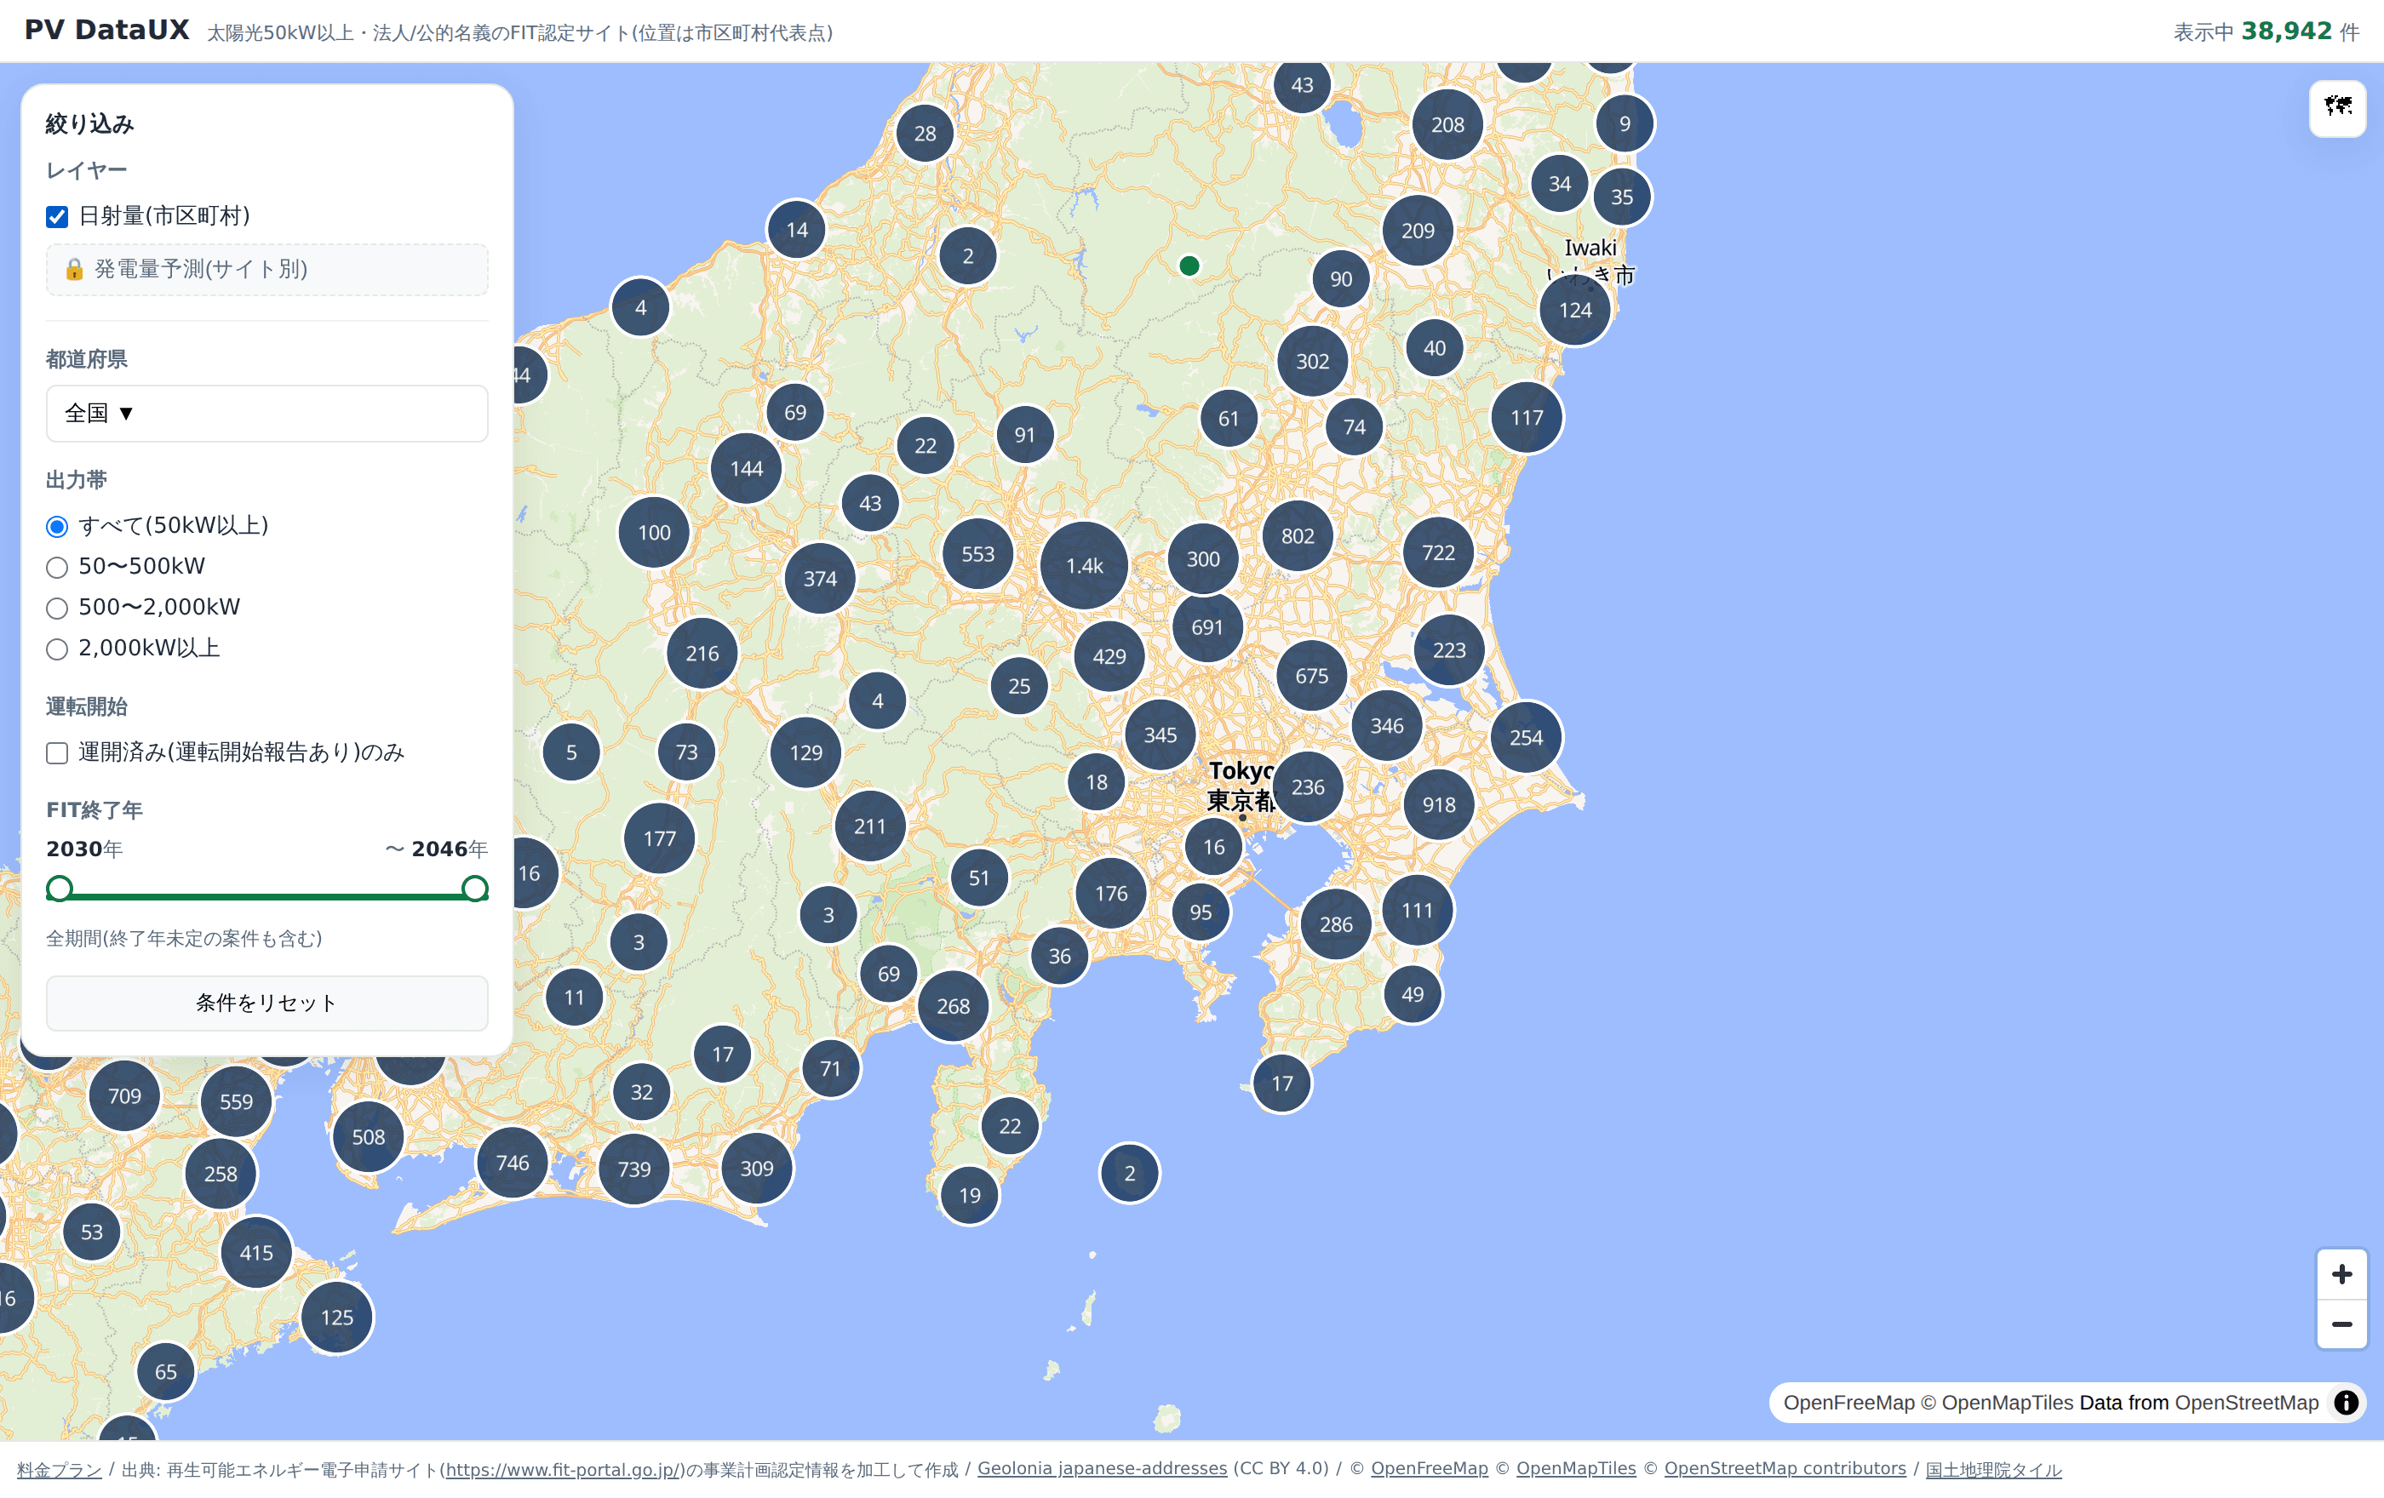Click the 38,942 displayed count
This screenshot has width=2384, height=1498.
point(2286,31)
